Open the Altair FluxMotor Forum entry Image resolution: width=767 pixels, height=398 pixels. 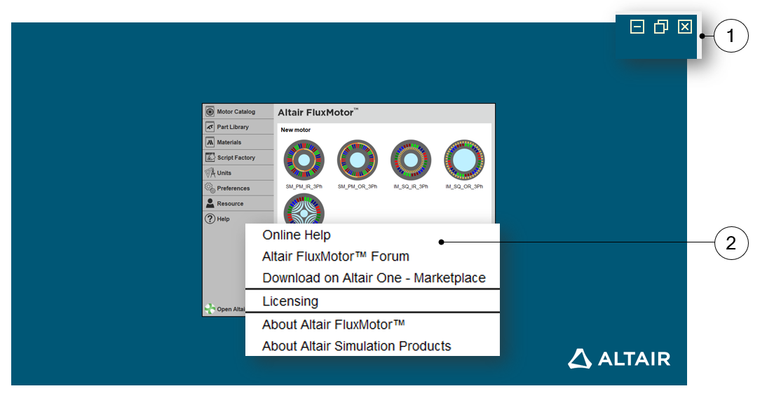pyautogui.click(x=335, y=256)
